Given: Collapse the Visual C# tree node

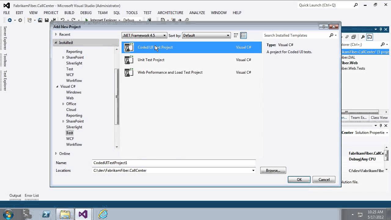Looking at the screenshot, I should tap(57, 86).
